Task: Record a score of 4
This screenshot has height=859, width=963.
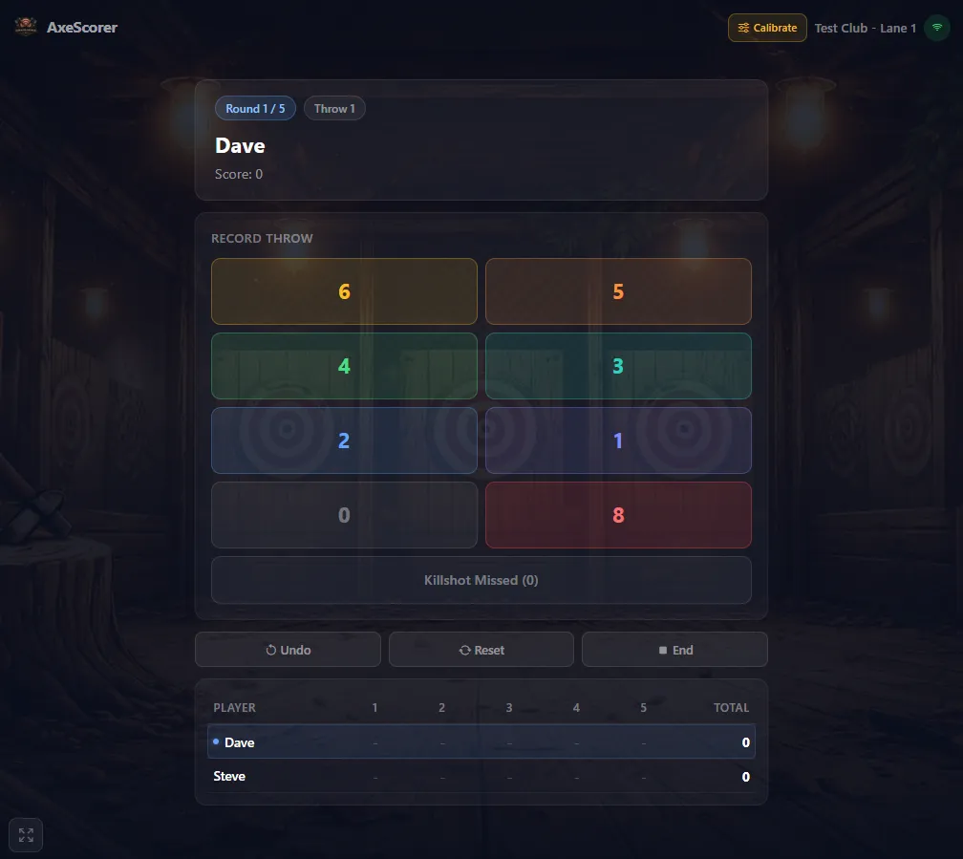Action: [x=344, y=366]
